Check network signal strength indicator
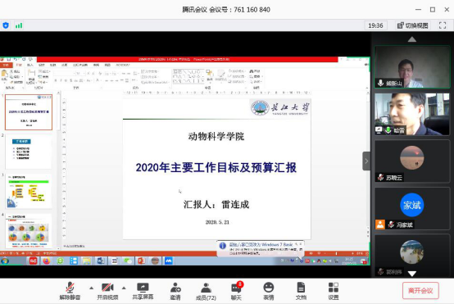 19,25
